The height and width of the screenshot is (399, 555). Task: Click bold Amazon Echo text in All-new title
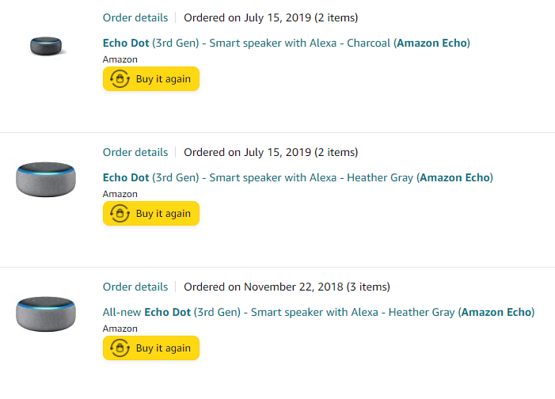[496, 312]
